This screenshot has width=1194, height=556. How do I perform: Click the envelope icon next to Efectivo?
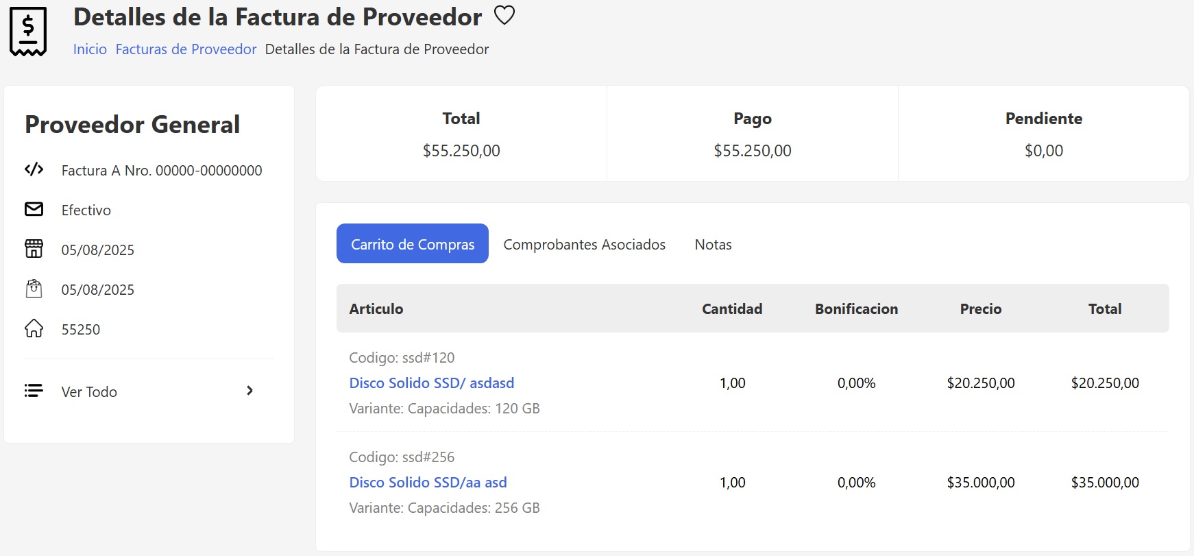34,209
